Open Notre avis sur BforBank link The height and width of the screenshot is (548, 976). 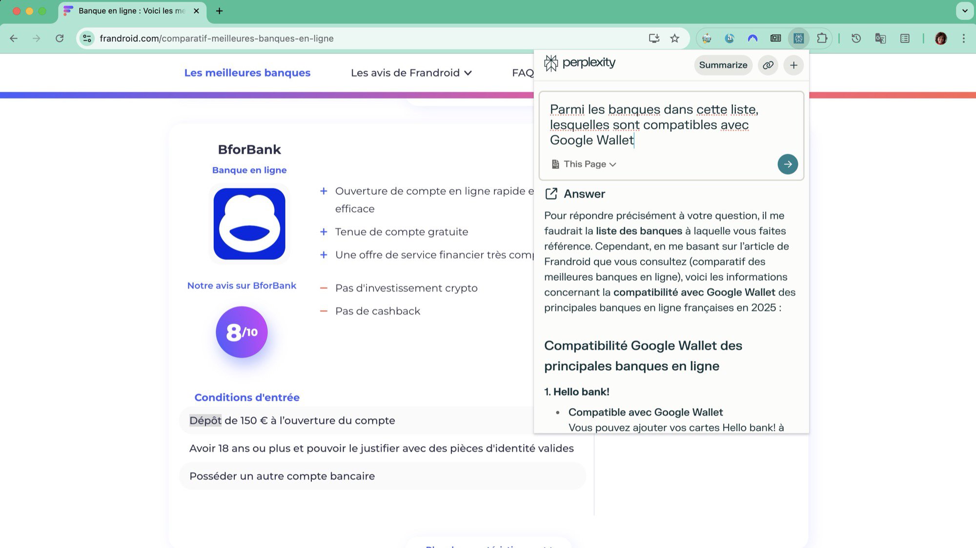coord(242,286)
